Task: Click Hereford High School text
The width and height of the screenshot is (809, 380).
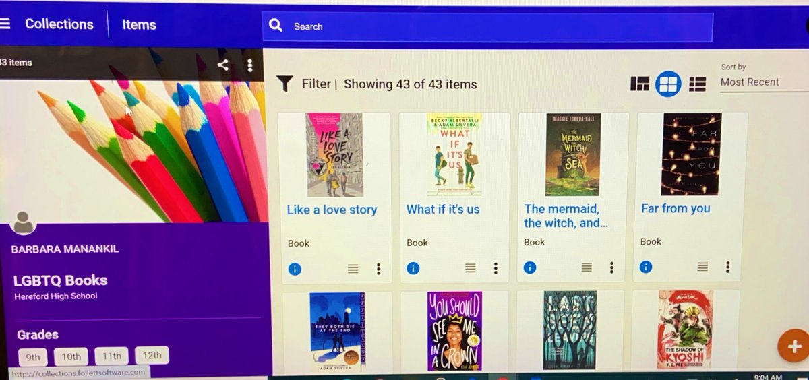Action: click(x=56, y=296)
